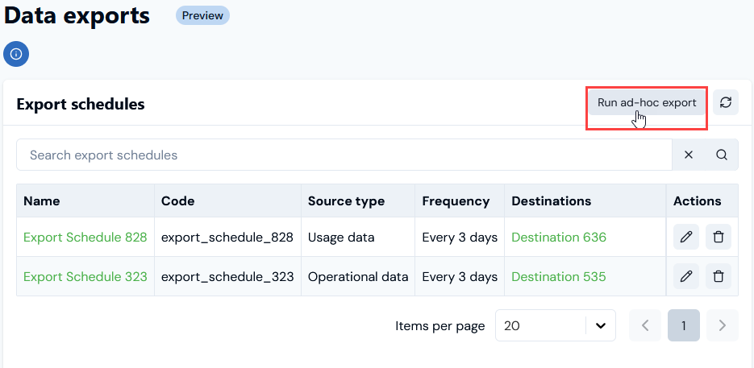Screen dimensions: 754x368
Task: Click the Preview badge beside the title
Action: click(202, 15)
